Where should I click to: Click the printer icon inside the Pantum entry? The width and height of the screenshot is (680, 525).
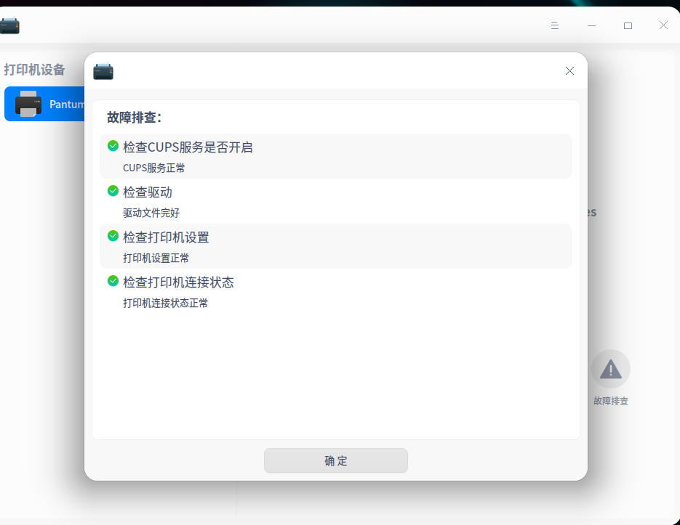pos(28,104)
